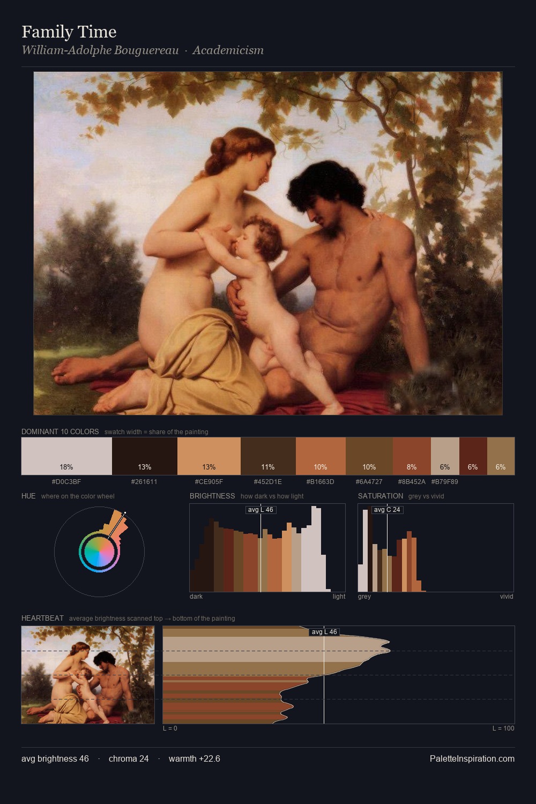The width and height of the screenshot is (536, 804).
Task: Click the 'dark' axis label
Action: click(x=196, y=597)
